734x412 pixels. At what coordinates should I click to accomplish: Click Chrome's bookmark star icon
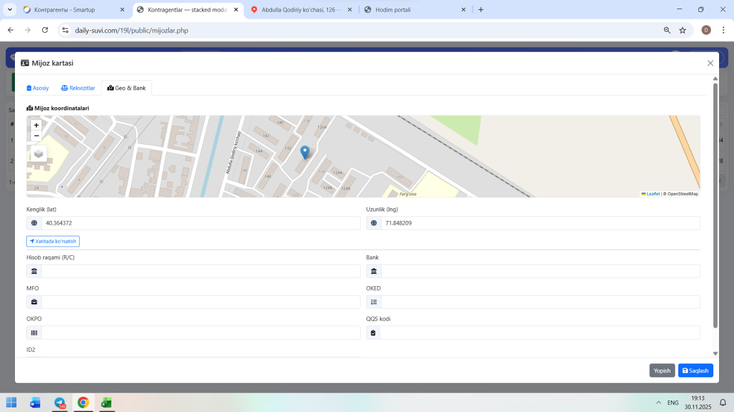click(x=682, y=30)
